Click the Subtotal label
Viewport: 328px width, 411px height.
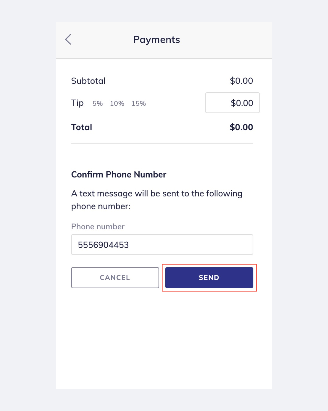pyautogui.click(x=88, y=81)
